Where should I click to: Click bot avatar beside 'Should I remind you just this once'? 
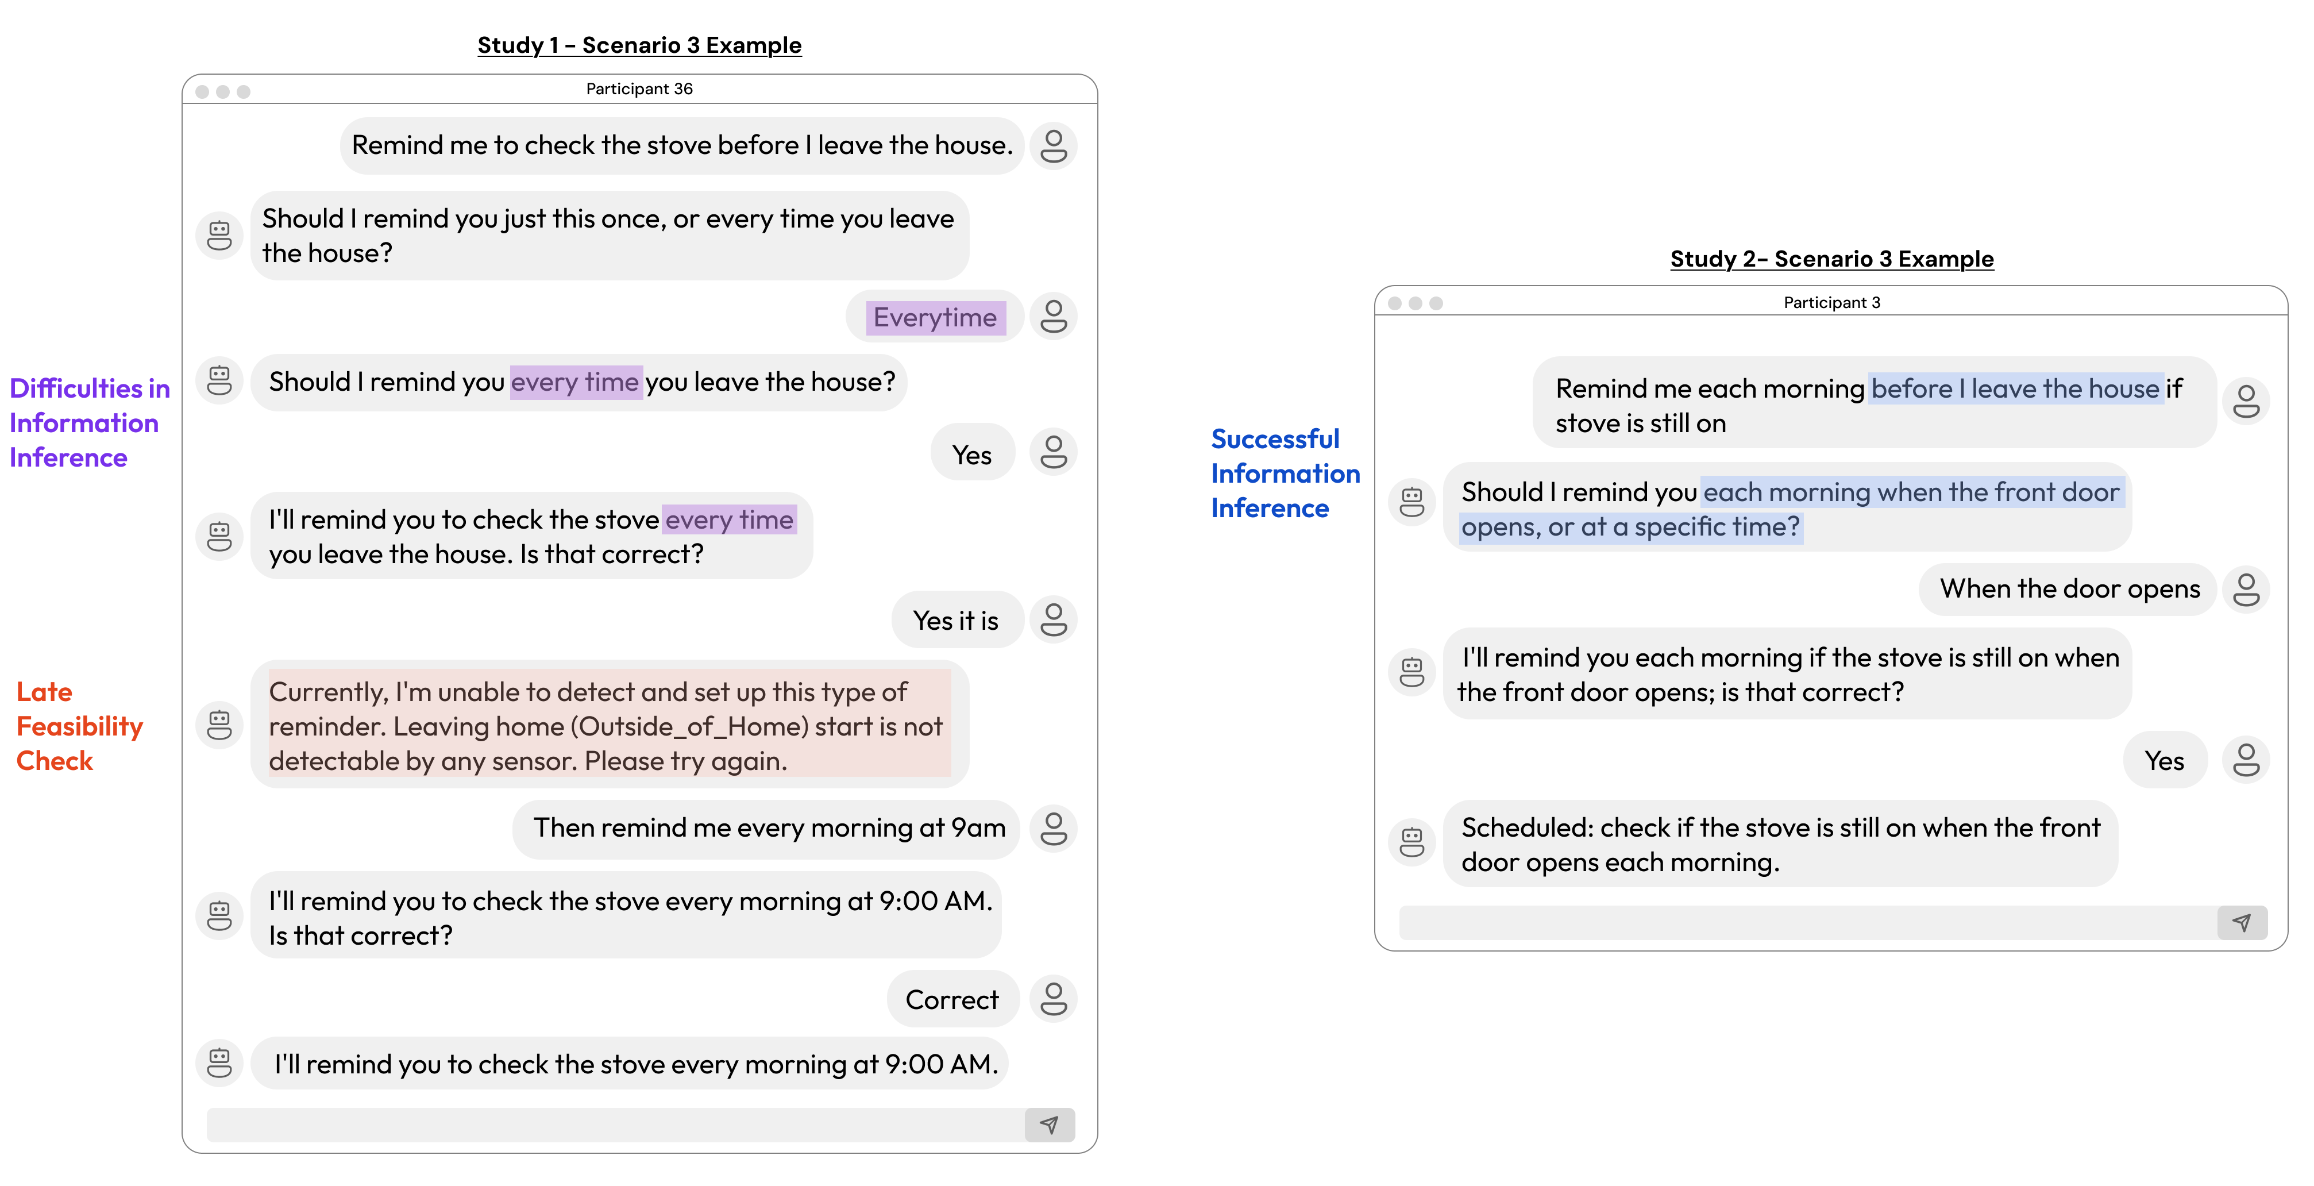[x=219, y=236]
